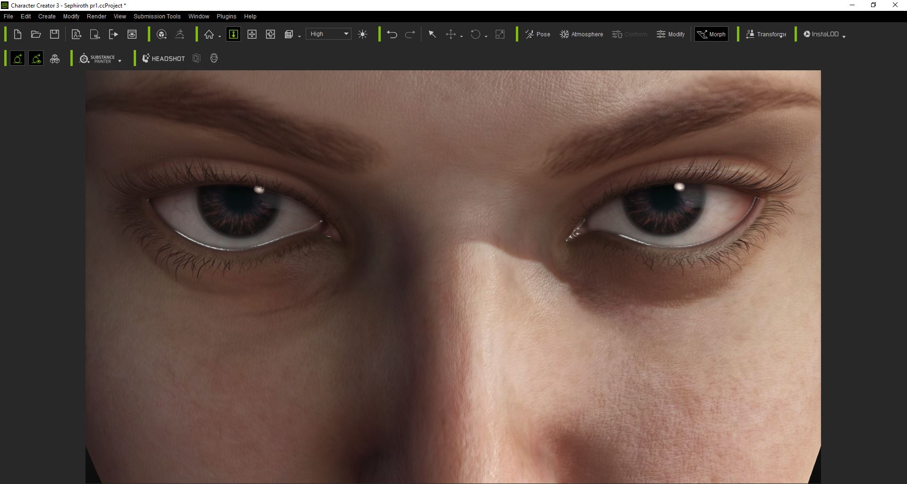Click the Transformer button
The width and height of the screenshot is (907, 484).
click(x=766, y=34)
